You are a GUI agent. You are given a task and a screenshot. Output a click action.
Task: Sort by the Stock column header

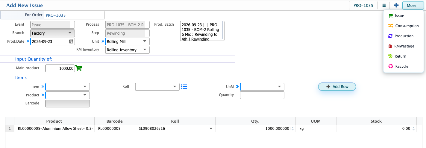pos(376,121)
